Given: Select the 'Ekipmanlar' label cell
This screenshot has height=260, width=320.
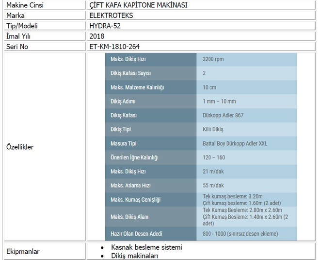Looking at the screenshot, I should coord(44,251).
